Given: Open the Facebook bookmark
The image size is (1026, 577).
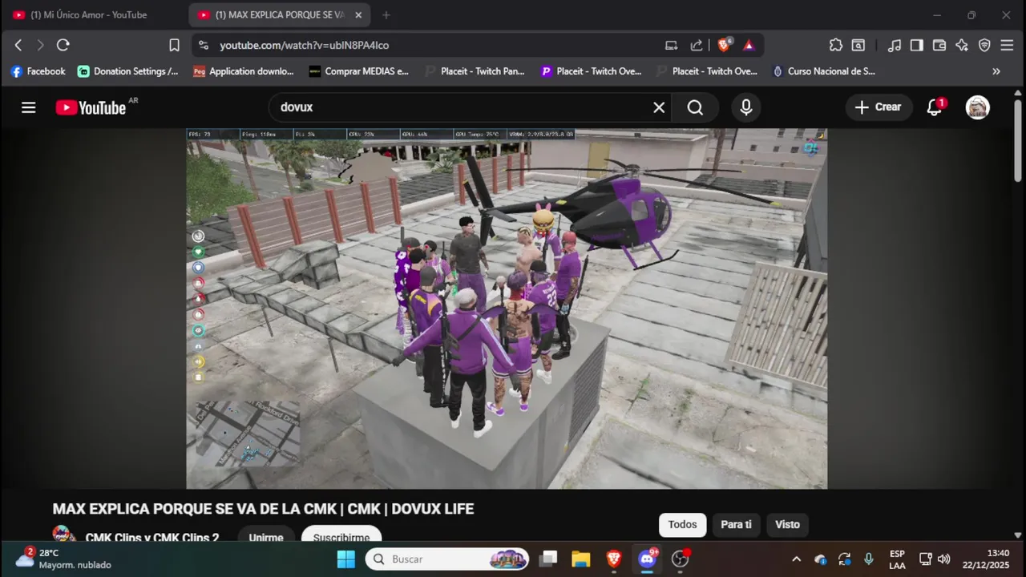Looking at the screenshot, I should 38,71.
